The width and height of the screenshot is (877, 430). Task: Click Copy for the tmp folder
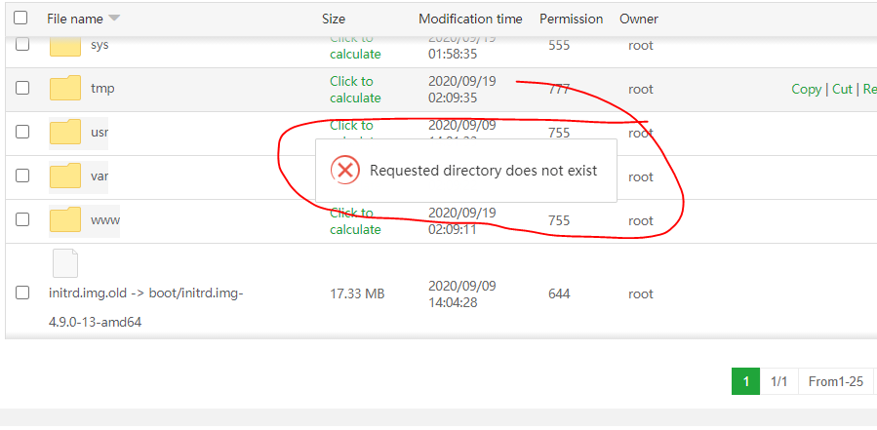click(806, 89)
